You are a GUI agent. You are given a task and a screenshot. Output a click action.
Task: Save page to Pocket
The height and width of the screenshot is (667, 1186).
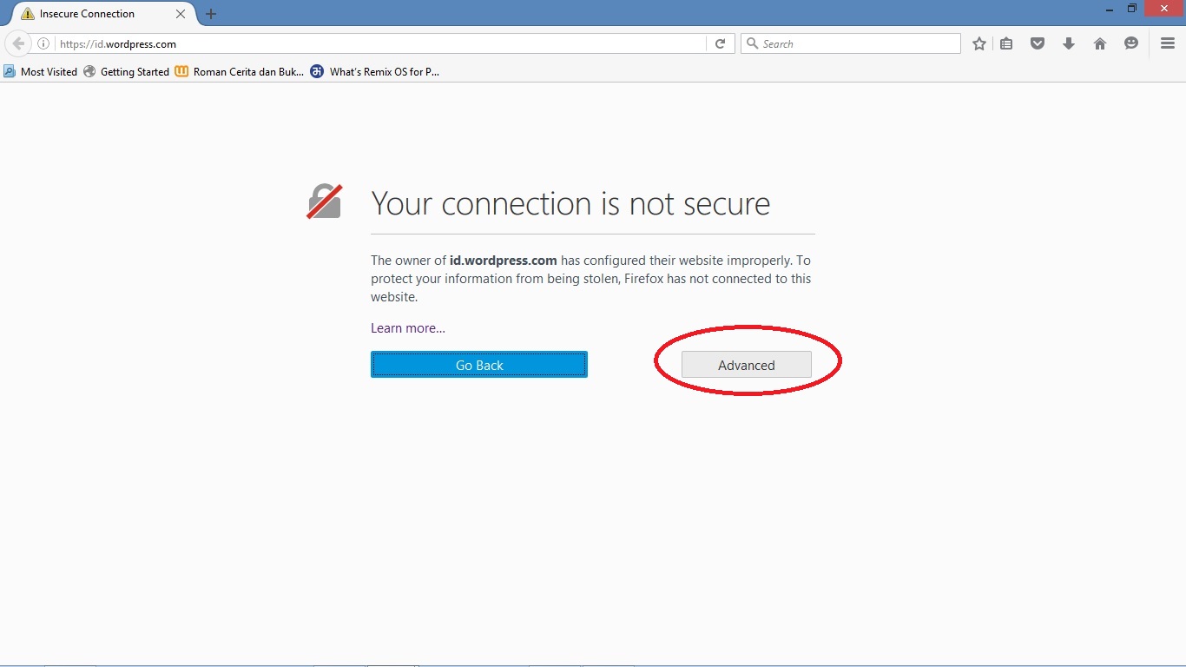point(1038,43)
